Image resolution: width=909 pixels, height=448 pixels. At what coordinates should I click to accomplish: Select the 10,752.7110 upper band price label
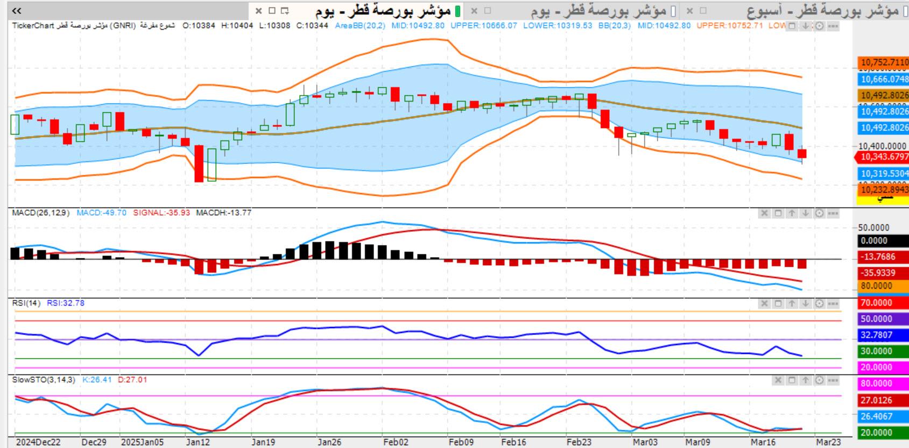884,62
